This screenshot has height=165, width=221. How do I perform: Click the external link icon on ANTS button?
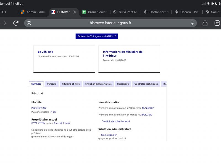coord(115,36)
